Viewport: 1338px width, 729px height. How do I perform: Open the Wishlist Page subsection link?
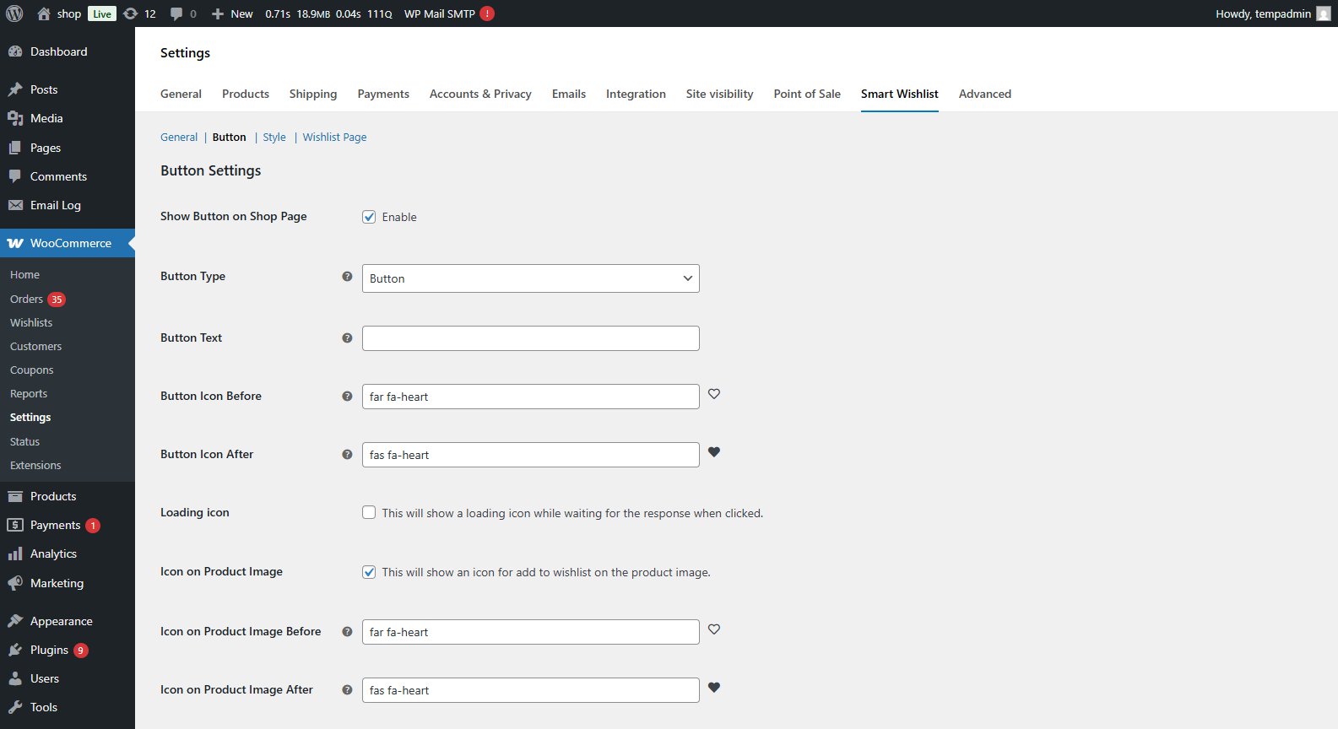point(334,138)
